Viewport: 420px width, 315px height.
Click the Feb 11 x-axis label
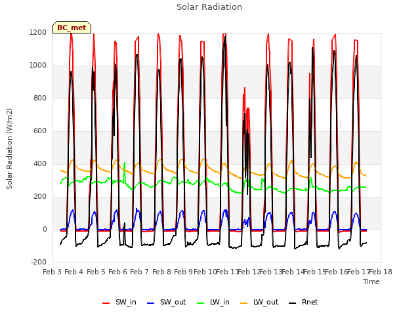coord(227,272)
